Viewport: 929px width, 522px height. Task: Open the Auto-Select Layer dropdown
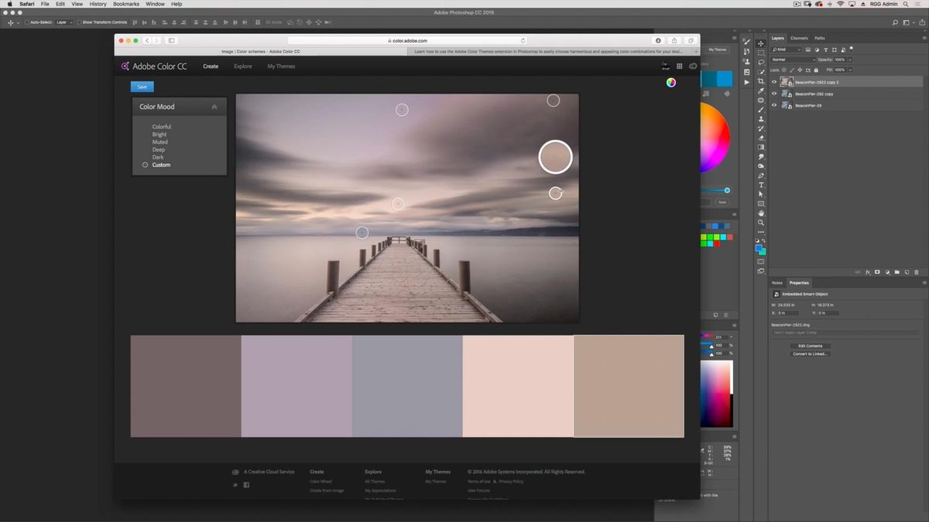tap(64, 22)
